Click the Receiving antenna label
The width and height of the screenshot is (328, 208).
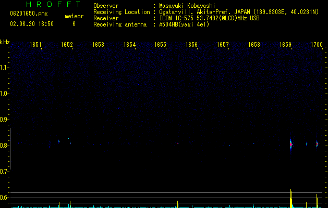(x=120, y=24)
